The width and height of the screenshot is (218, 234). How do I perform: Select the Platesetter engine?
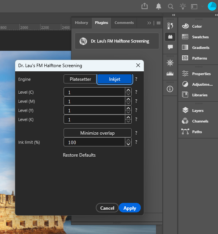click(80, 79)
